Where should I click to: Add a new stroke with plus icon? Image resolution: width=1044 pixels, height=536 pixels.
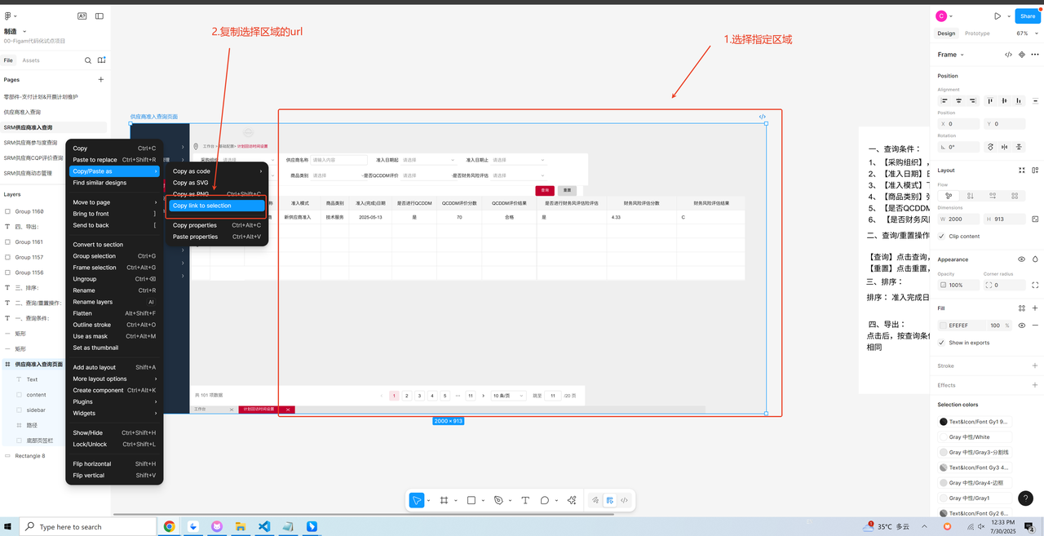[x=1035, y=365]
